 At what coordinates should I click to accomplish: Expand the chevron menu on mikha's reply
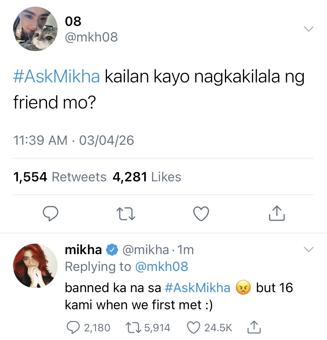[x=308, y=249]
